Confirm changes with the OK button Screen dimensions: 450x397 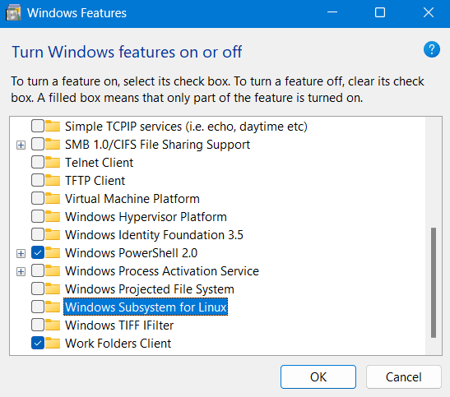318,376
